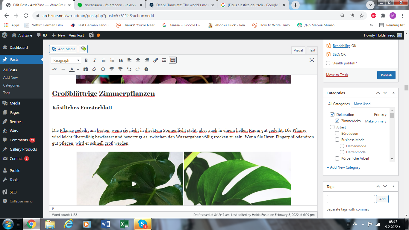Check the Damenmode category
Screen dimensions: 409x230
[x=342, y=146]
